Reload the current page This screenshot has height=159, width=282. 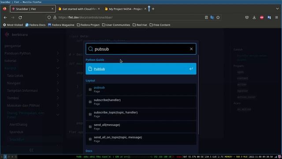click(20, 18)
